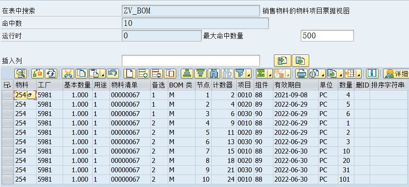Click the Undo arrow icon
The width and height of the screenshot is (409, 187).
pos(113,74)
